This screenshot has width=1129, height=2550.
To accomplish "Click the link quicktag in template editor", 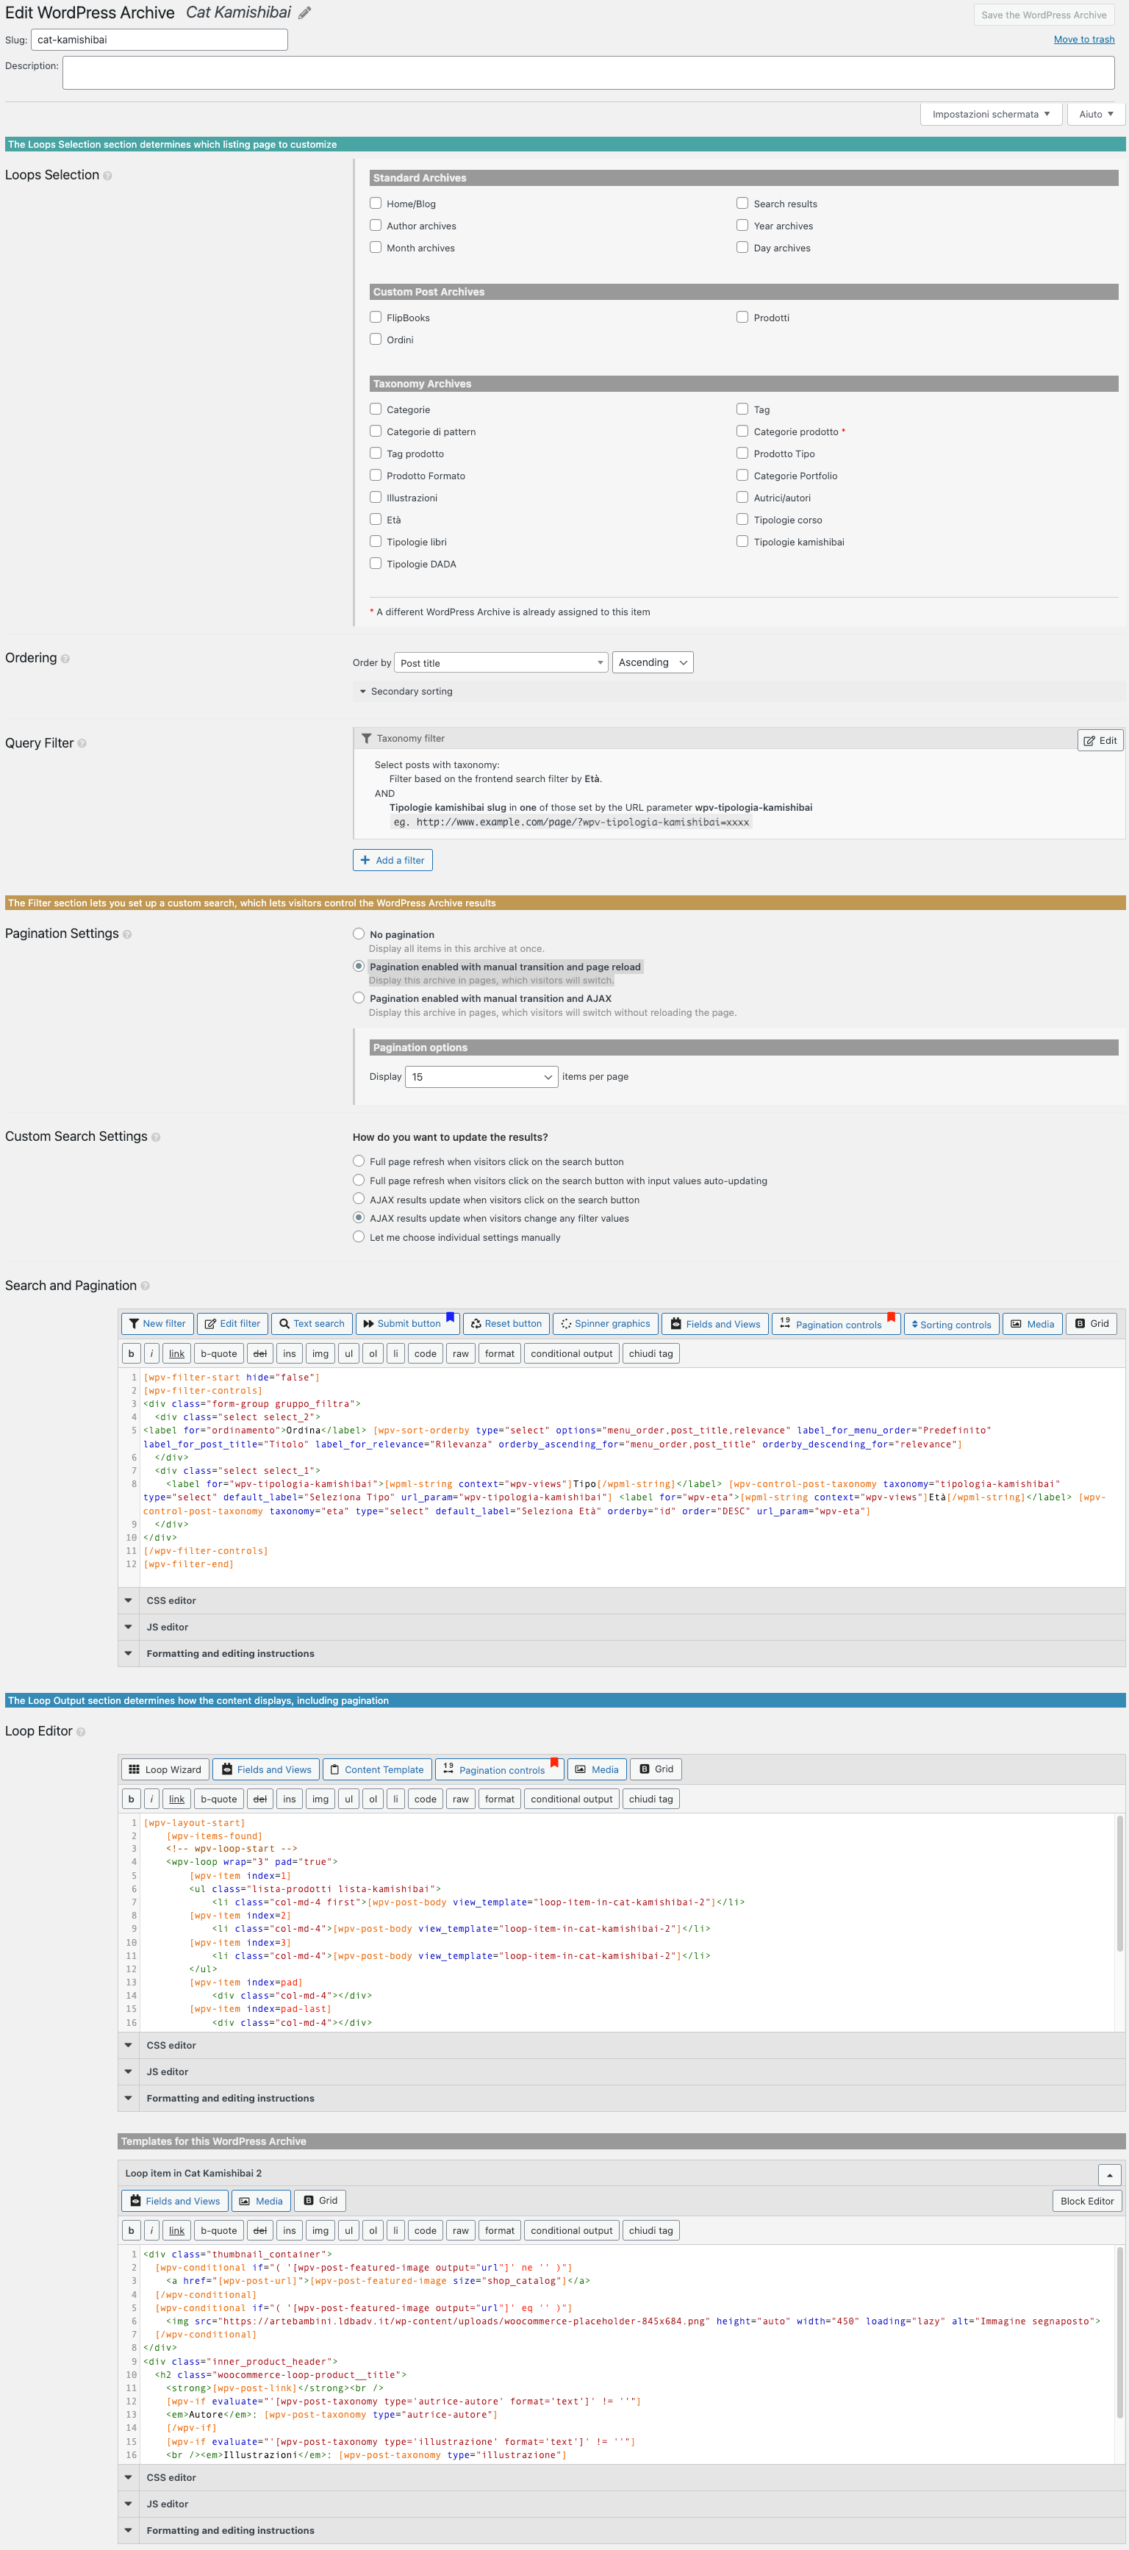I will (x=176, y=2230).
